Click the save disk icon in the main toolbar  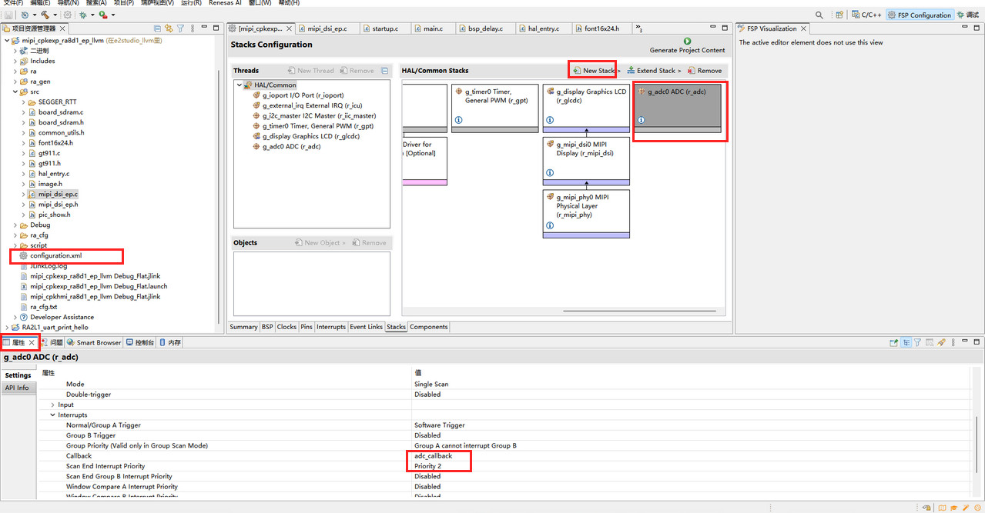pyautogui.click(x=8, y=15)
